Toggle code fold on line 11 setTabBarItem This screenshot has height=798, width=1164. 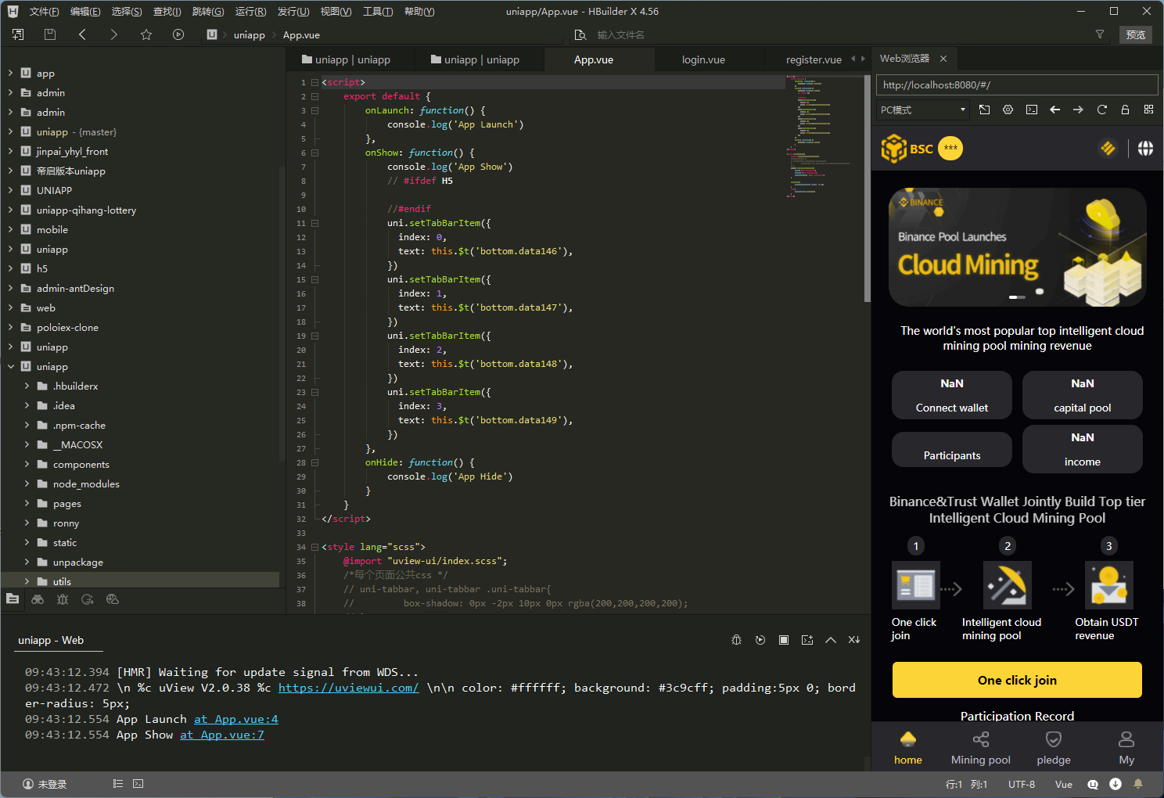pyautogui.click(x=314, y=223)
